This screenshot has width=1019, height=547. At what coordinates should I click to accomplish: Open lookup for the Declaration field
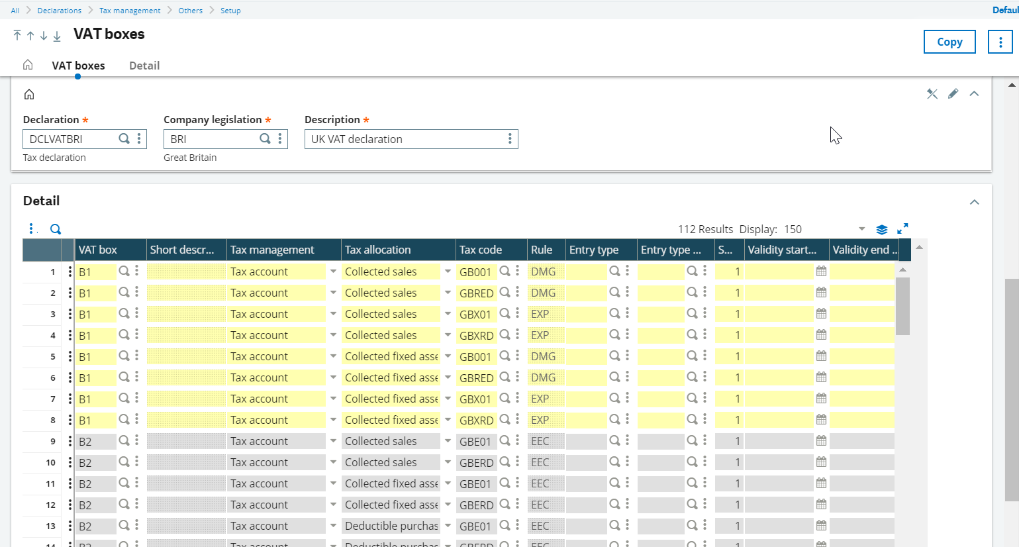pyautogui.click(x=124, y=139)
